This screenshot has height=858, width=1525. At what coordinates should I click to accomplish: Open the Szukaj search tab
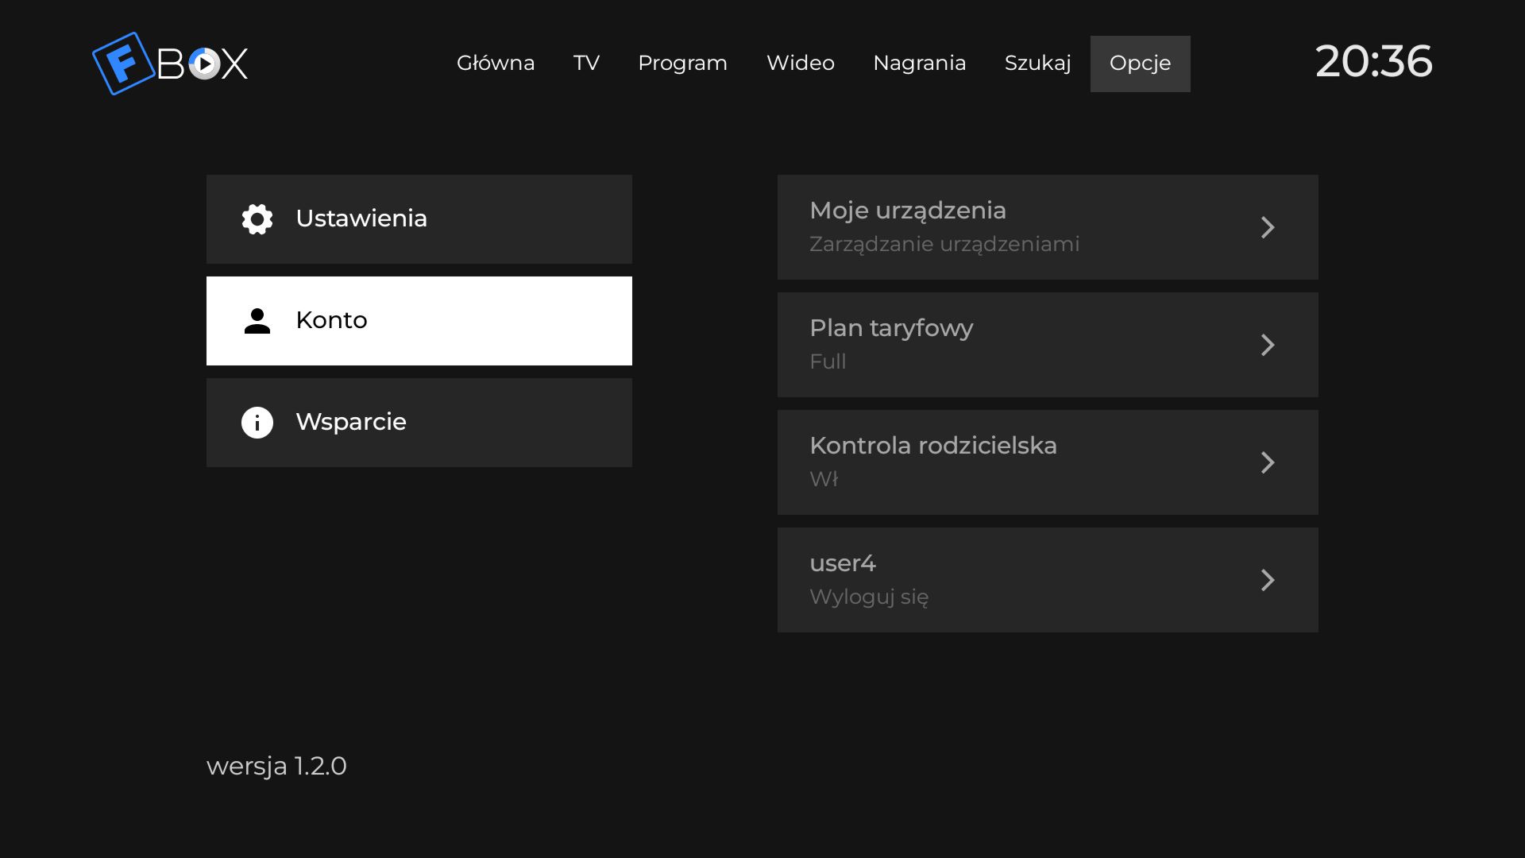[1037, 64]
